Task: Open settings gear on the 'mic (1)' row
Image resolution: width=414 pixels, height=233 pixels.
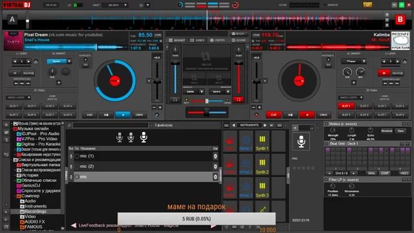Action: (x=215, y=156)
